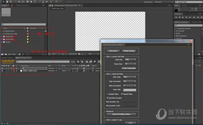Click the Do It button
This screenshot has width=203, height=125.
[131, 123]
